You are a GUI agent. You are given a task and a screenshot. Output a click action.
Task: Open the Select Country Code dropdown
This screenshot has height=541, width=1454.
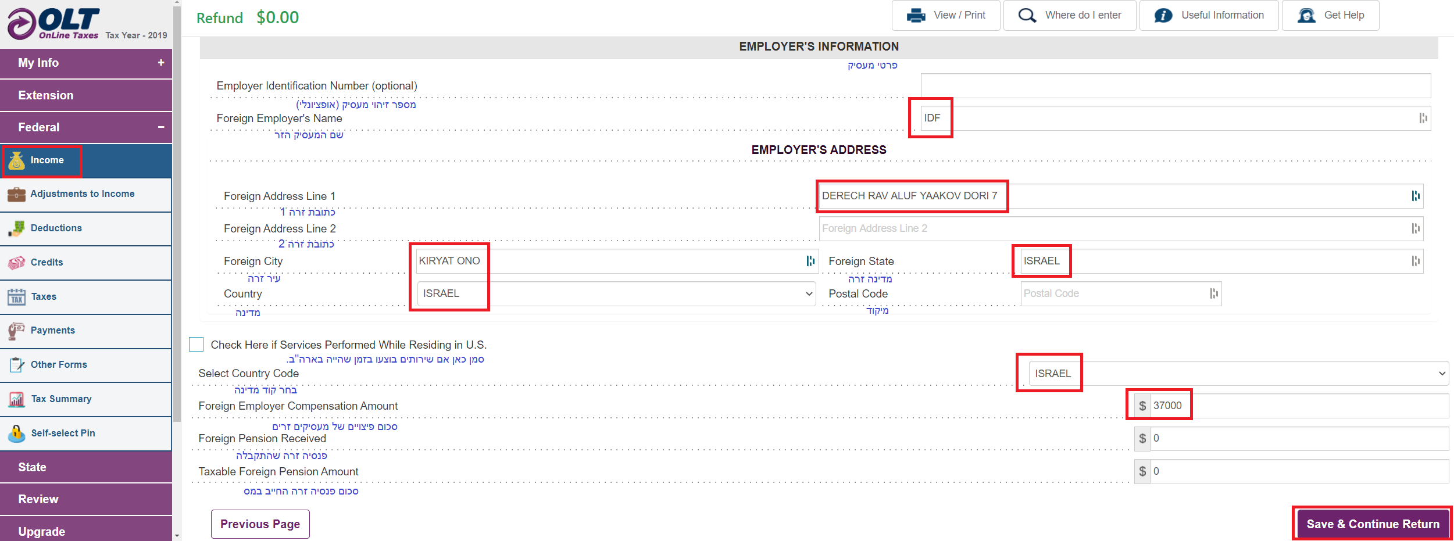click(x=1238, y=373)
